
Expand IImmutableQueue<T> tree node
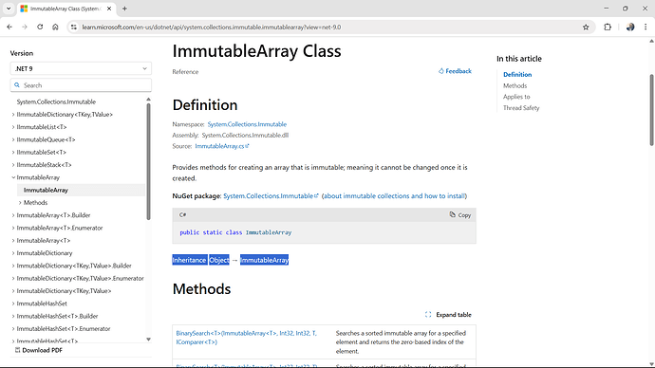pyautogui.click(x=13, y=139)
